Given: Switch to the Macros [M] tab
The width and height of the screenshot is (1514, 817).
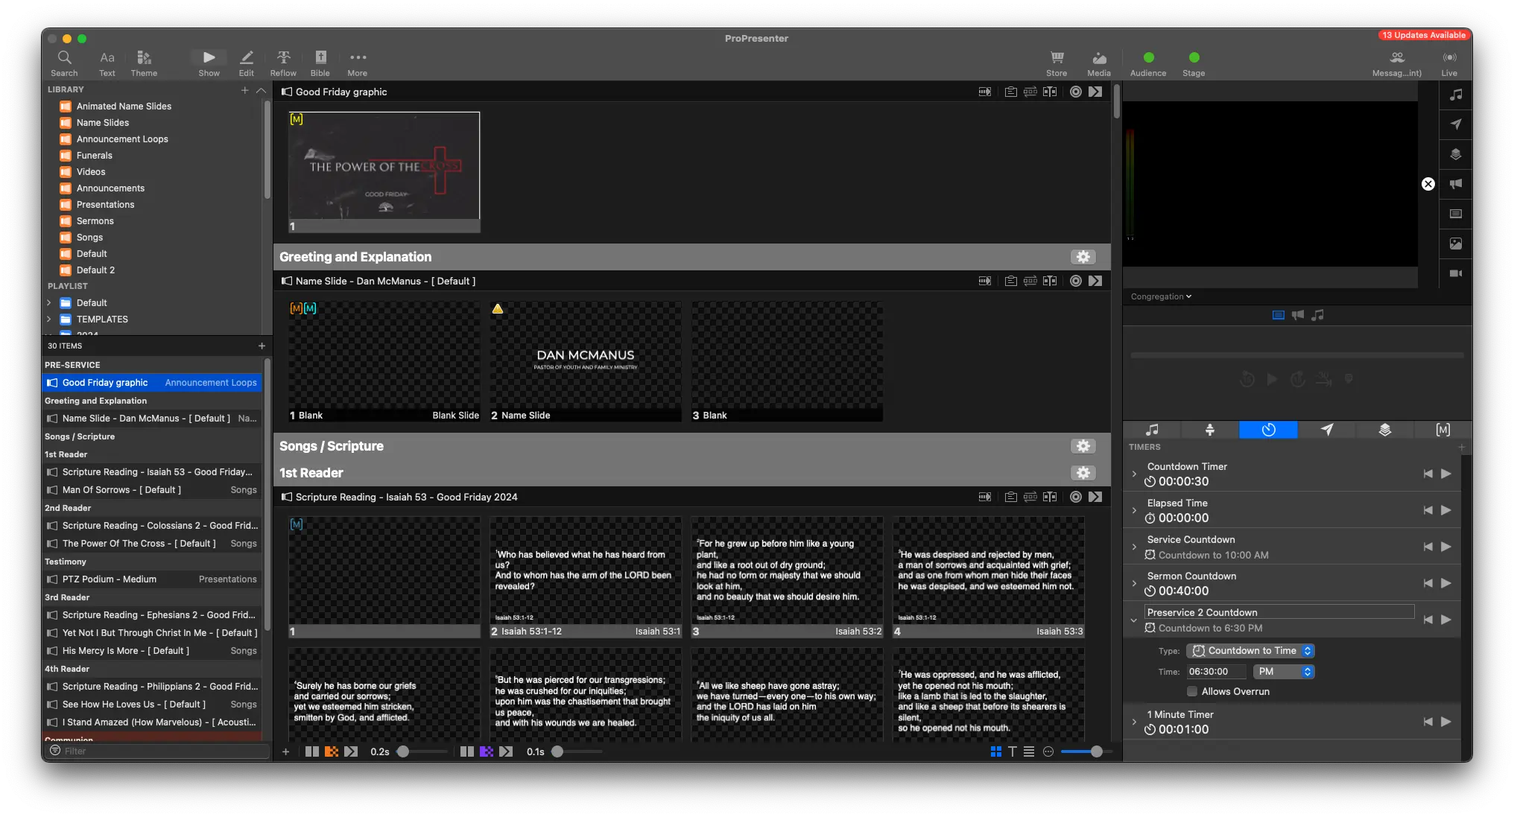Looking at the screenshot, I should pos(1442,430).
